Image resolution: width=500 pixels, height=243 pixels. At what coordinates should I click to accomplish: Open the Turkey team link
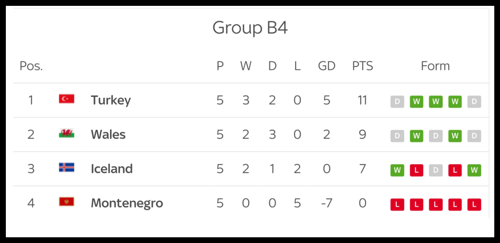pos(111,100)
